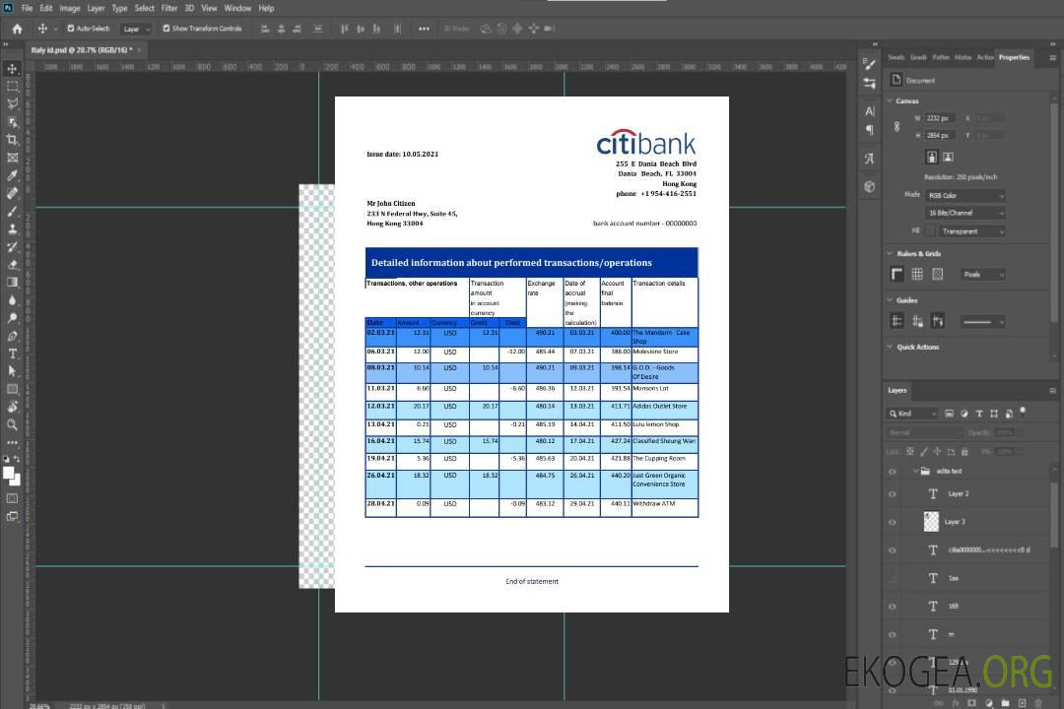Open the Auto-Select Layer dropdown

[136, 29]
